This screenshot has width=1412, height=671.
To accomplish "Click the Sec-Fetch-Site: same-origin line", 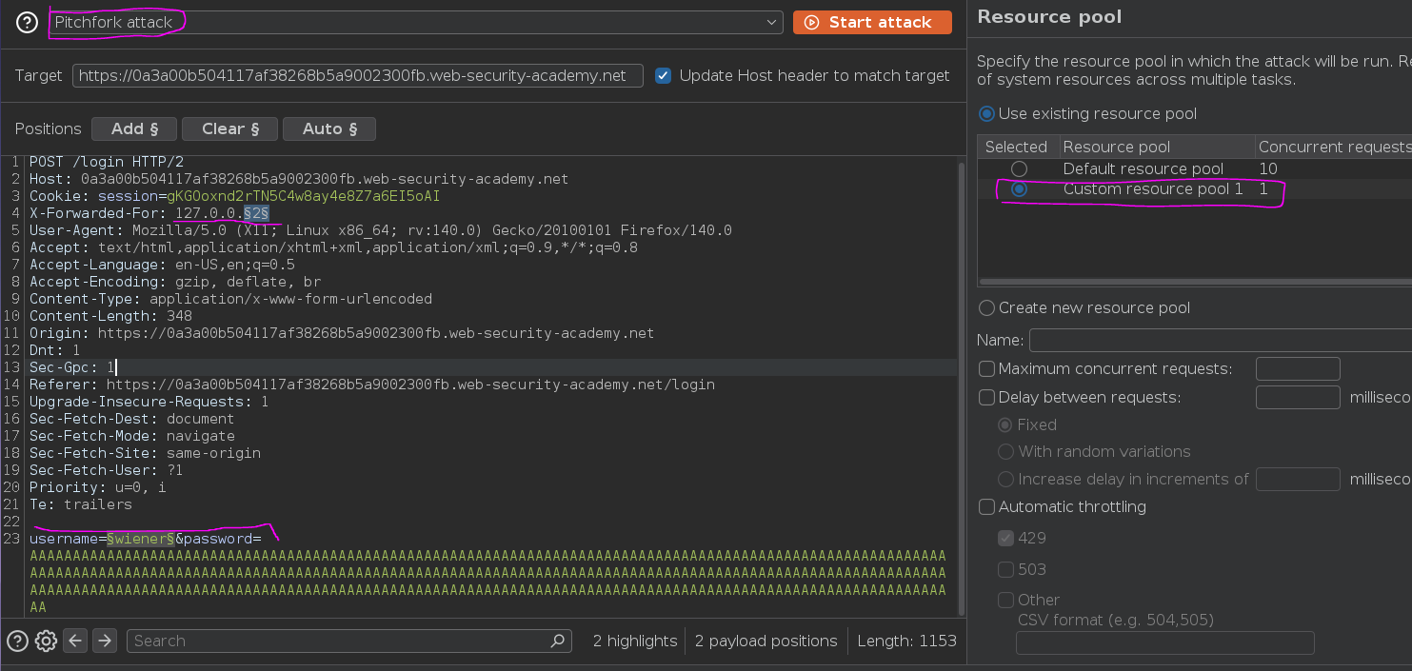I will (x=146, y=453).
